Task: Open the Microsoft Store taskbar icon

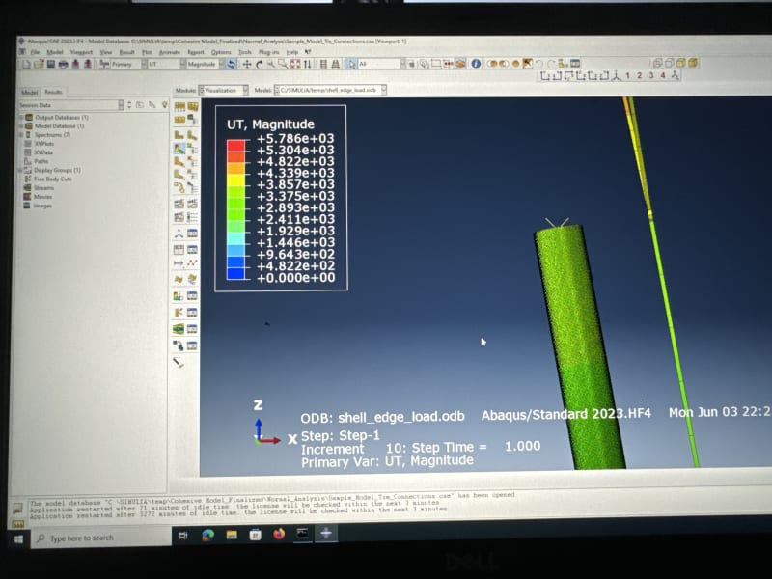Action: pos(255,535)
